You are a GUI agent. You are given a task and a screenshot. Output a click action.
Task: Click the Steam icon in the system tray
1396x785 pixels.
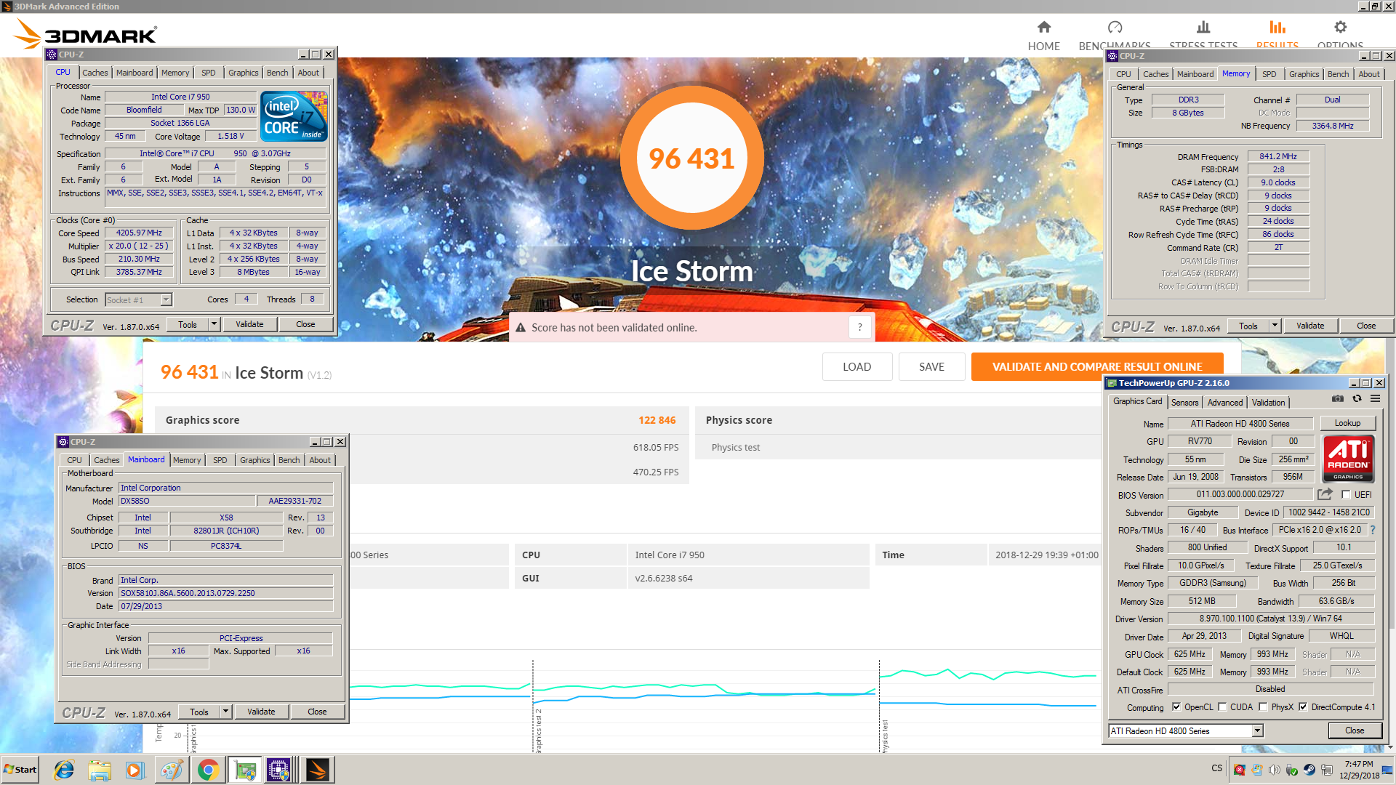coord(1309,770)
